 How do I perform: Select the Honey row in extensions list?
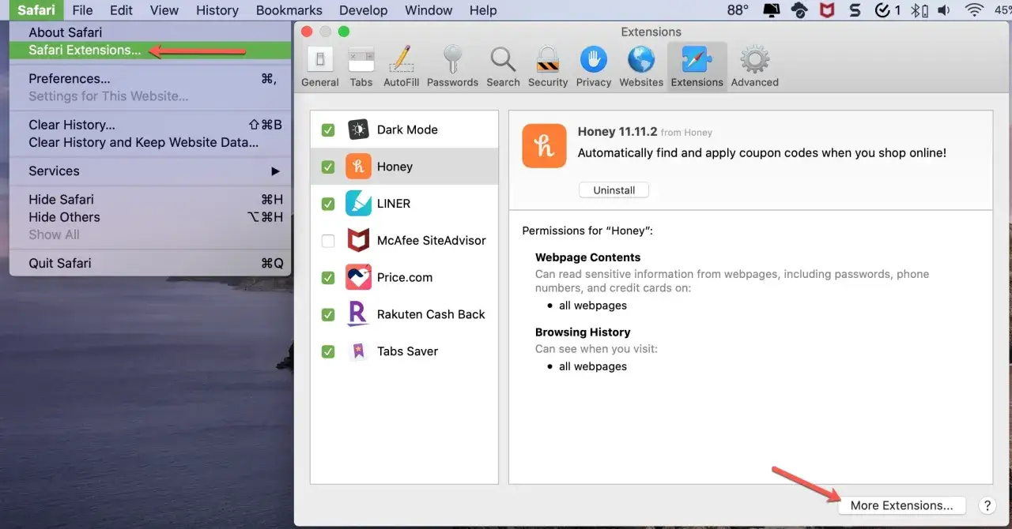pyautogui.click(x=405, y=167)
